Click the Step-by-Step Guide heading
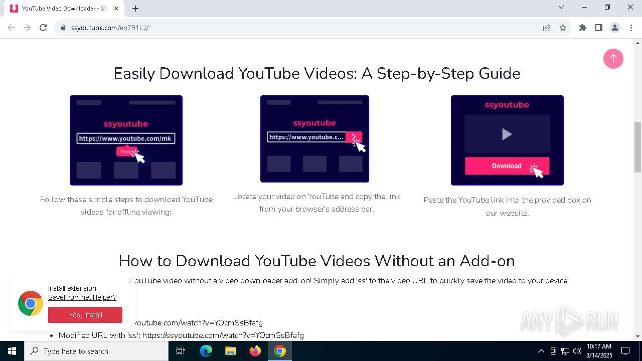The height and width of the screenshot is (361, 642). tap(317, 73)
